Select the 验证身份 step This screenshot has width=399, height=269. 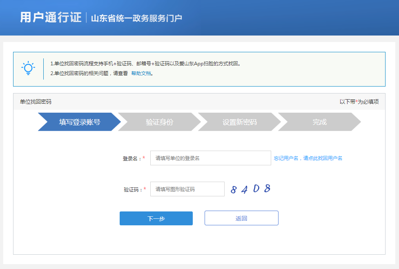(x=160, y=122)
